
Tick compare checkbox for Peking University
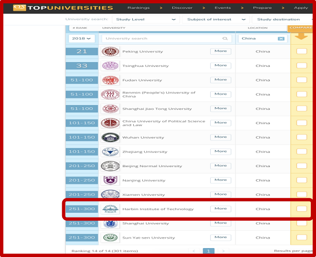[302, 52]
